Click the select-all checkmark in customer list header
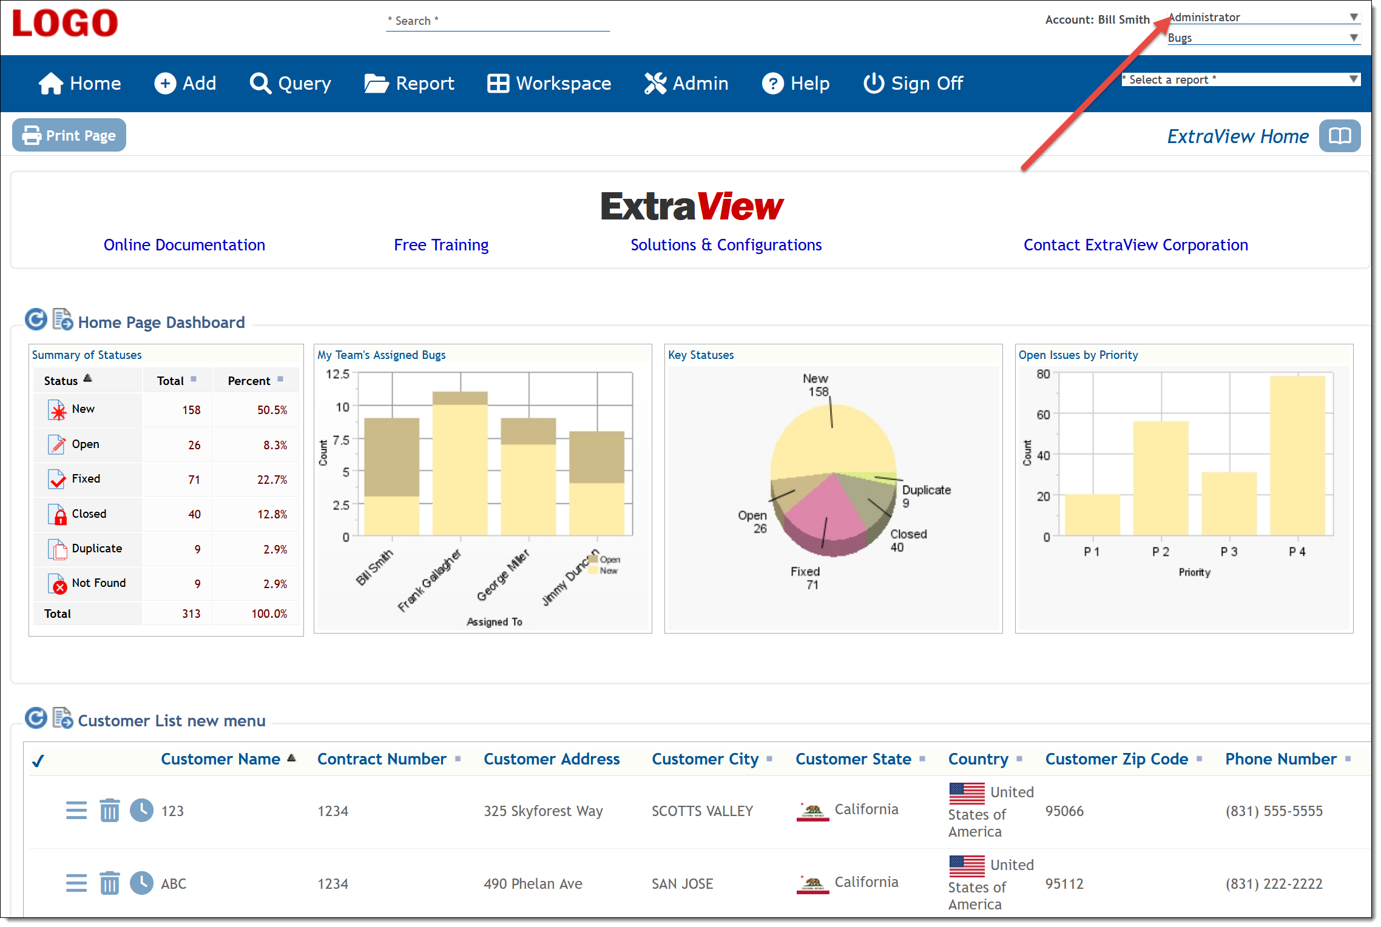 (38, 760)
